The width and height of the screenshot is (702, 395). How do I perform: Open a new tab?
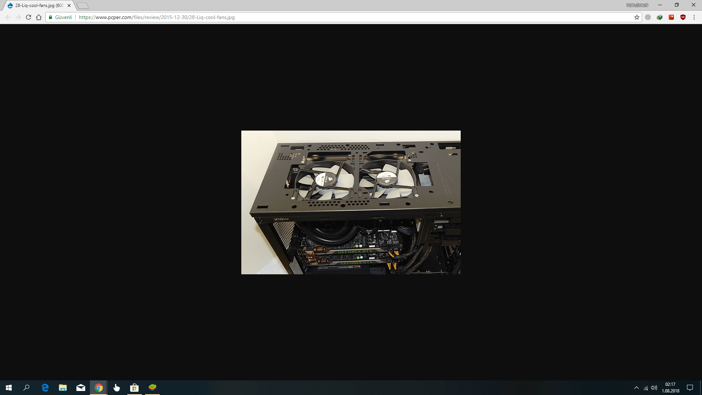click(83, 5)
